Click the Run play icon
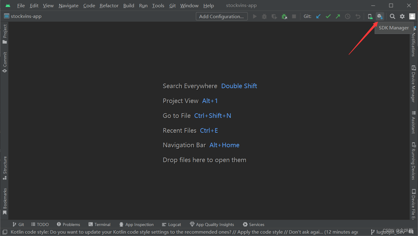The height and width of the screenshot is (236, 418). (255, 16)
